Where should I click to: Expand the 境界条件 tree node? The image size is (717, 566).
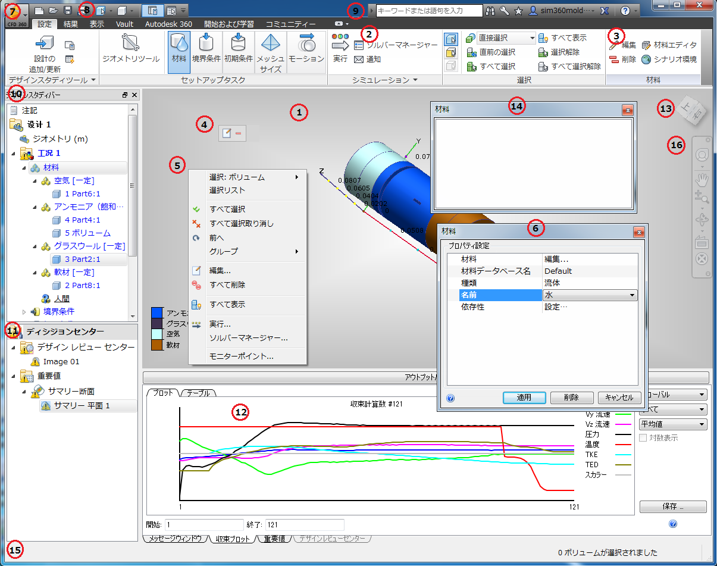coord(24,311)
